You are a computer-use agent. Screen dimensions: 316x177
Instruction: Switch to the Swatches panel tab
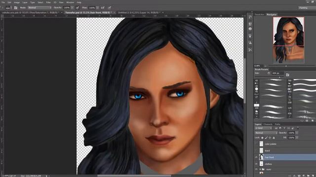260,14
